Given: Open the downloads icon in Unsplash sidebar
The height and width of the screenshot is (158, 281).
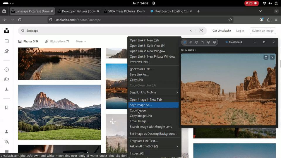Looking at the screenshot, I should (x=7, y=89).
